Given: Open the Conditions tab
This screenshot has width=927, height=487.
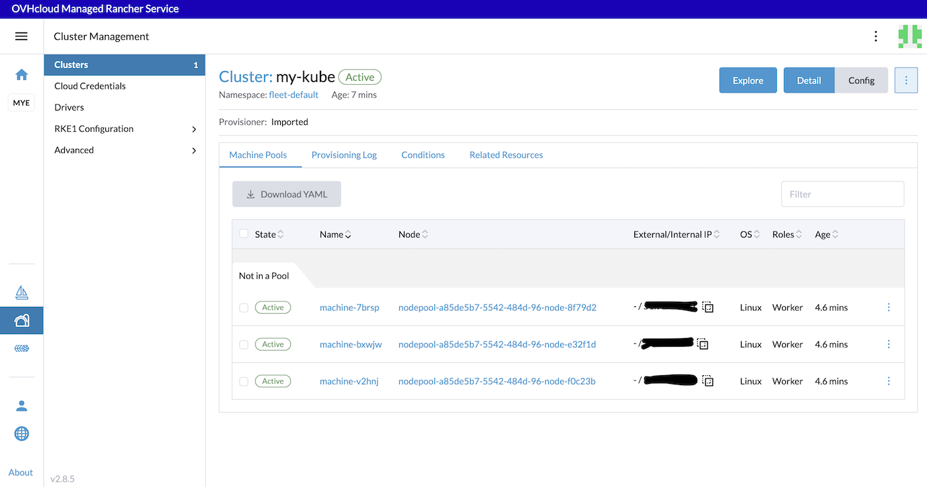Looking at the screenshot, I should coord(422,154).
